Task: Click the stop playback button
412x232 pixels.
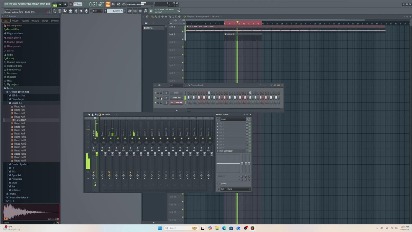Action: click(x=65, y=5)
